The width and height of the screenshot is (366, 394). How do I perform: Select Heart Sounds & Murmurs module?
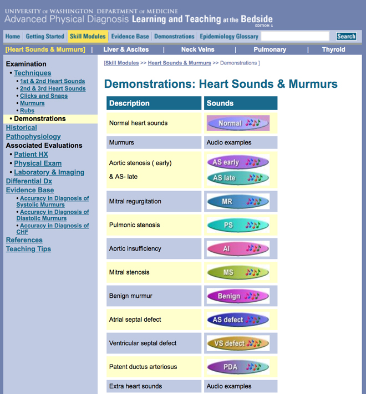45,49
